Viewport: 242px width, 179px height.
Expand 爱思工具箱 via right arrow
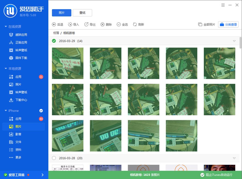[x=42, y=175]
